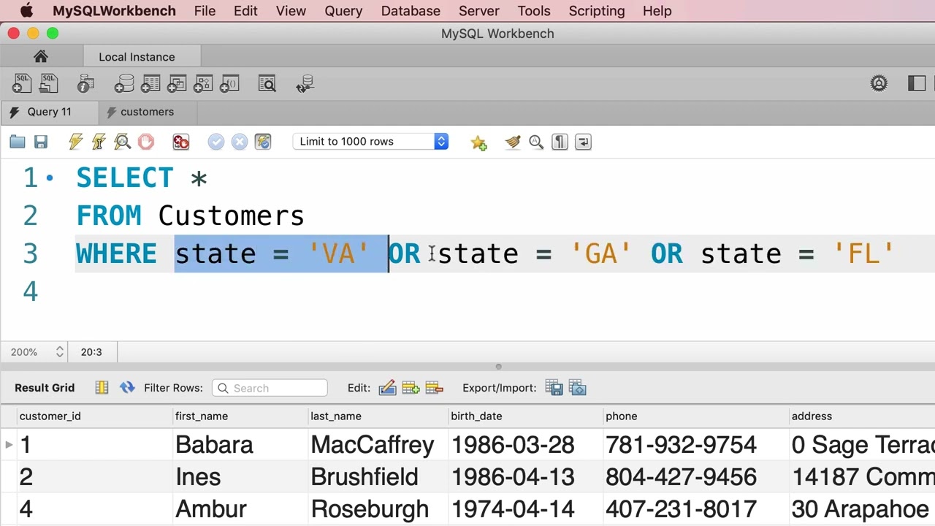Place cursor on 'Customers' in editor line 2
The image size is (935, 526).
(x=231, y=216)
